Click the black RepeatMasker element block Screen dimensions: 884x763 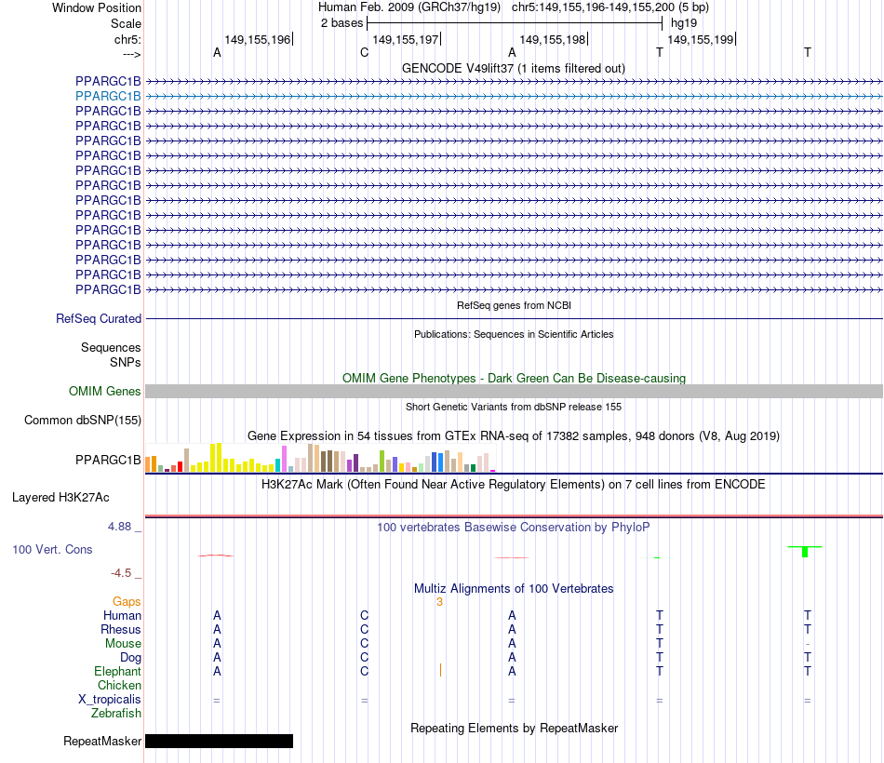pos(220,741)
